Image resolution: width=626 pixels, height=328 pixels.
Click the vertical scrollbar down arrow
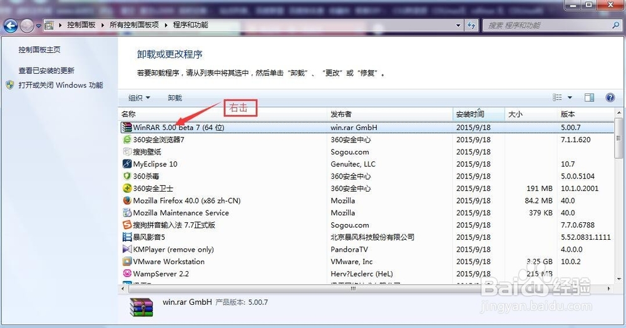point(618,279)
